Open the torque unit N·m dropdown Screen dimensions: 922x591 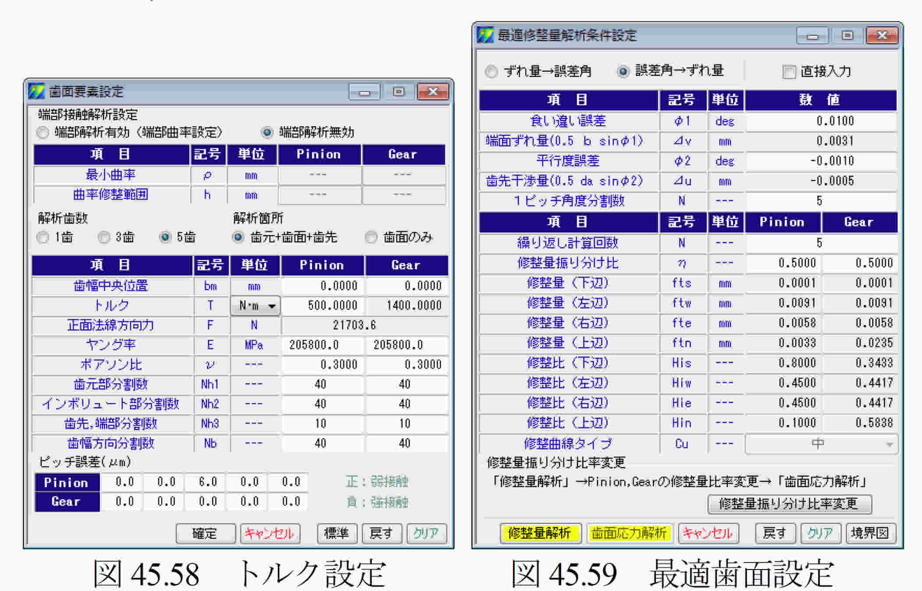coord(256,306)
